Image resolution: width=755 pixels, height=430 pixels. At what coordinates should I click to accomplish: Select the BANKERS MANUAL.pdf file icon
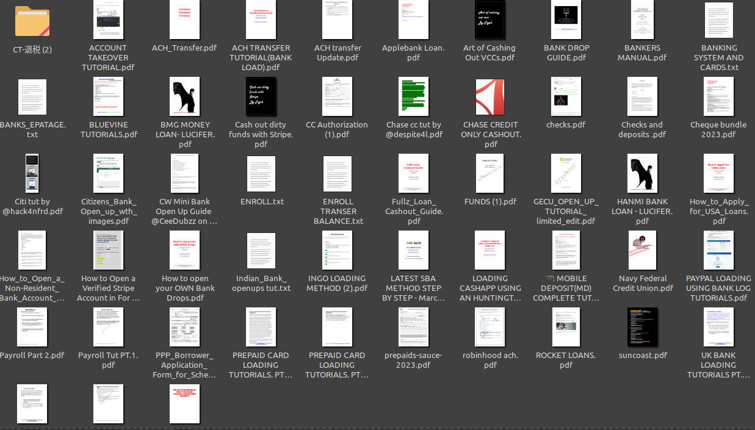(642, 20)
